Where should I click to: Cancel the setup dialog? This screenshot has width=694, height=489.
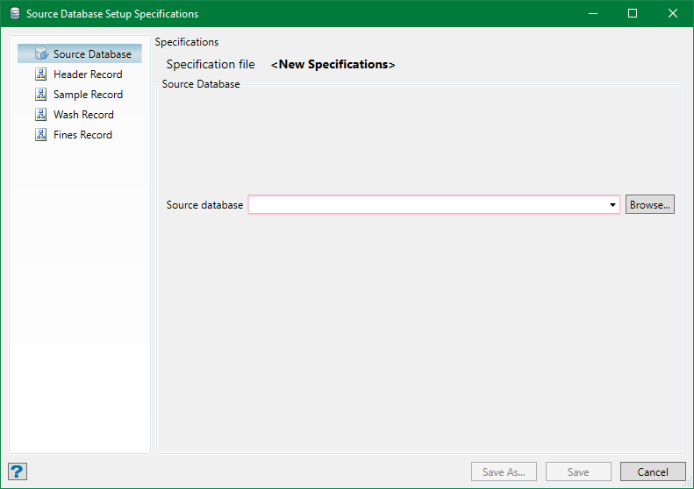(x=653, y=472)
